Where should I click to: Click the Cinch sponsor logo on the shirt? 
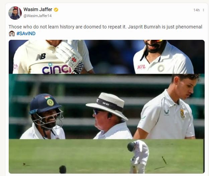coord(57,69)
